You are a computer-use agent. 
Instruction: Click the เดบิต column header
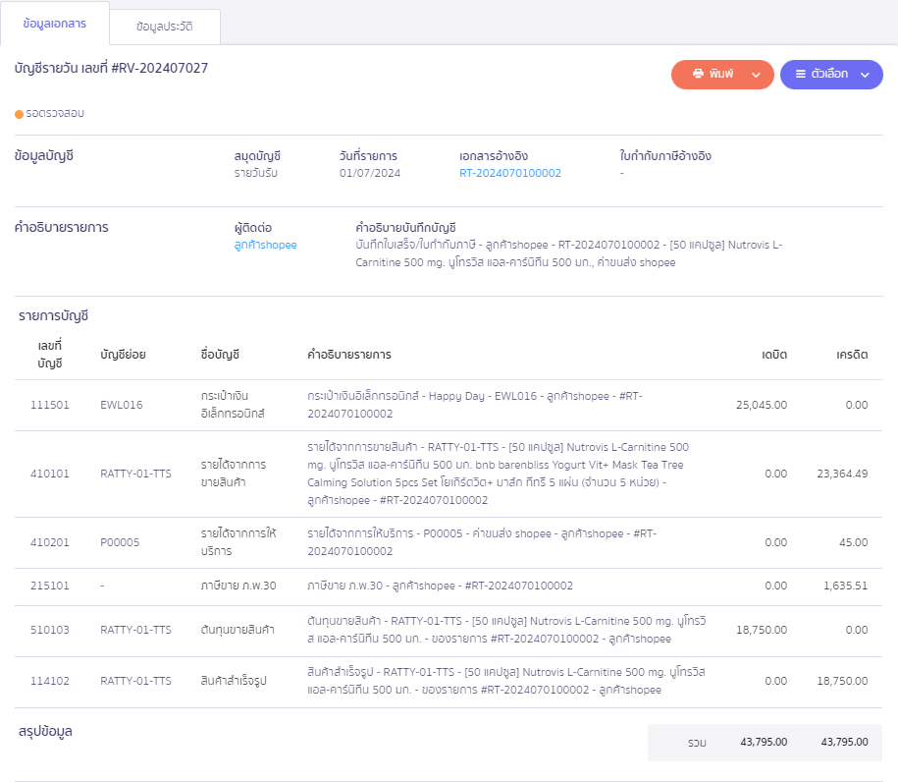click(x=773, y=355)
